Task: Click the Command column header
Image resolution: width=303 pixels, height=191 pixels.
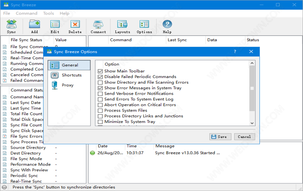Action: click(121, 40)
